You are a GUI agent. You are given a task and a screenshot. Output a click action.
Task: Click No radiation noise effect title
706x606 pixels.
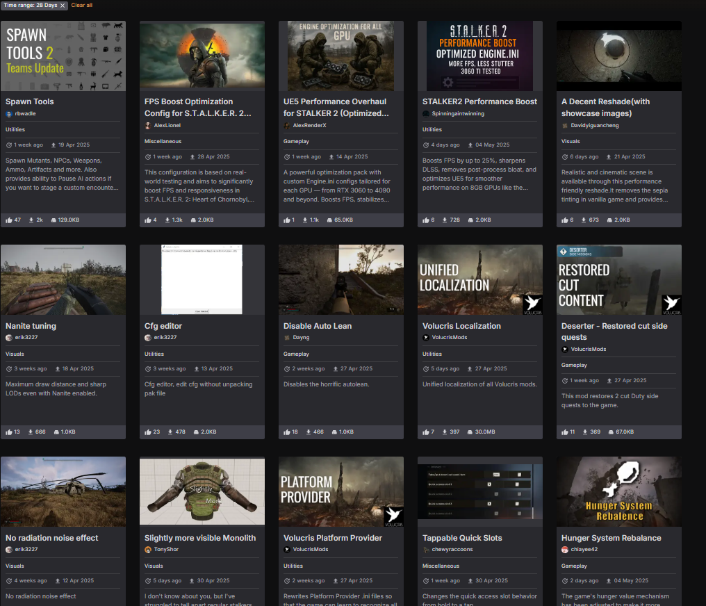pos(52,538)
